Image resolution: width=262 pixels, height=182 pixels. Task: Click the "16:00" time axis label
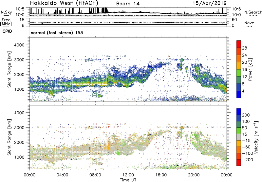point(161,175)
